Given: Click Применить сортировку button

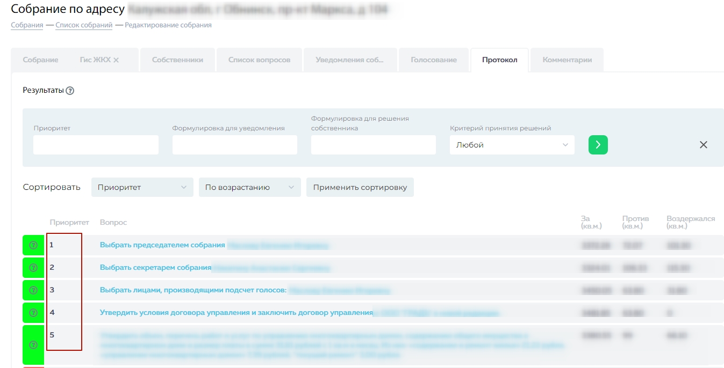Looking at the screenshot, I should click(360, 187).
